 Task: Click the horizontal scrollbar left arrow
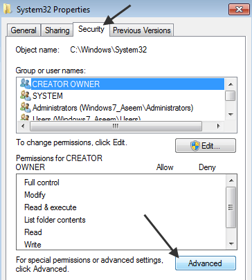pos(23,126)
